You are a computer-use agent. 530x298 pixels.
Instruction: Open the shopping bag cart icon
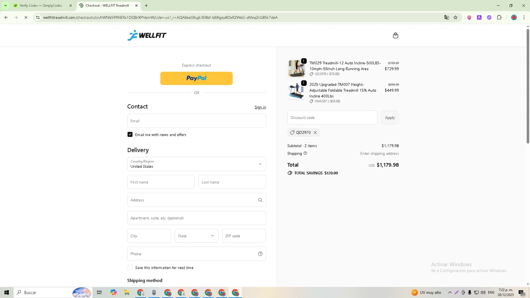point(395,35)
